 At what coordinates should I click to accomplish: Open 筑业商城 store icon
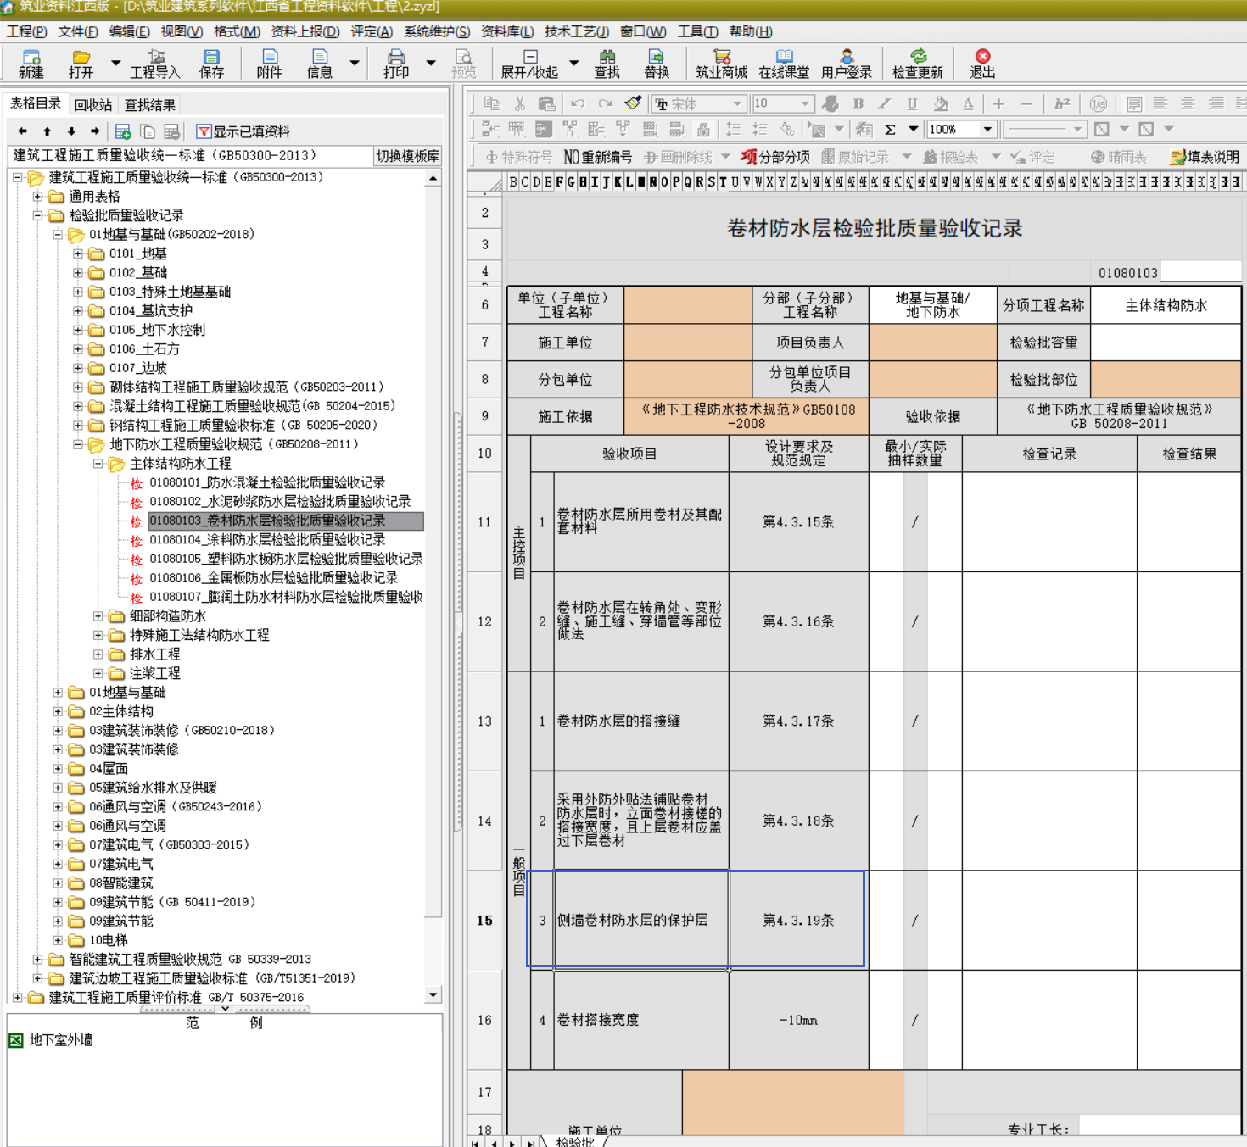pos(721,64)
